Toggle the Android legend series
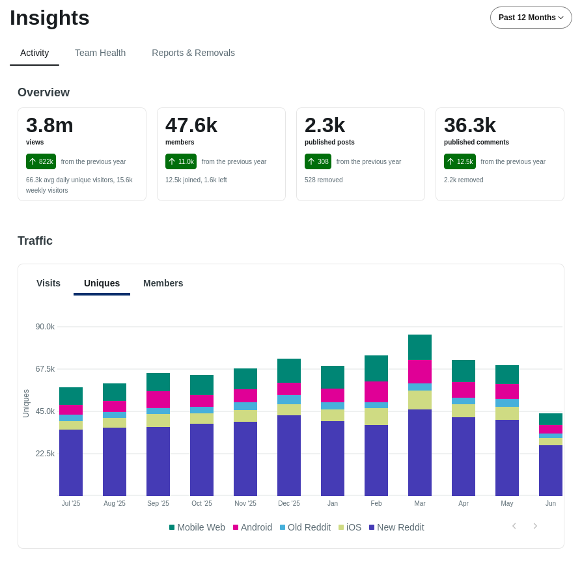Screen dimensions: 582x565 click(253, 527)
